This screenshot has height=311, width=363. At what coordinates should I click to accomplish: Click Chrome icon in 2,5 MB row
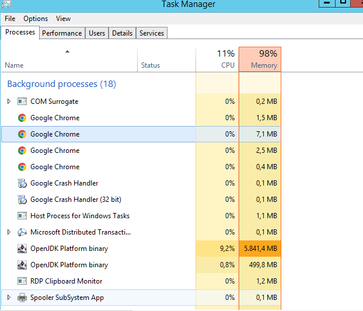(x=22, y=151)
